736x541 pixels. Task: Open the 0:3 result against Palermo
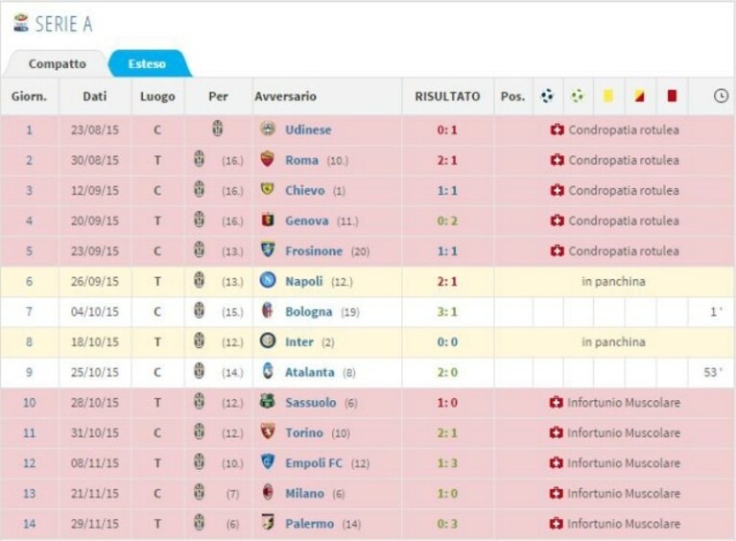click(x=447, y=524)
